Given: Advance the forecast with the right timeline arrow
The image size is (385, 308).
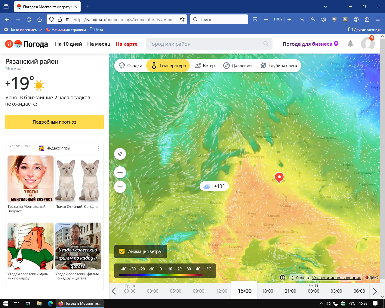Looking at the screenshot, I should pyautogui.click(x=375, y=291).
